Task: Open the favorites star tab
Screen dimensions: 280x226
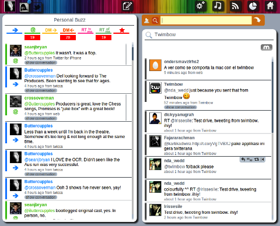Action: pyautogui.click(x=121, y=30)
